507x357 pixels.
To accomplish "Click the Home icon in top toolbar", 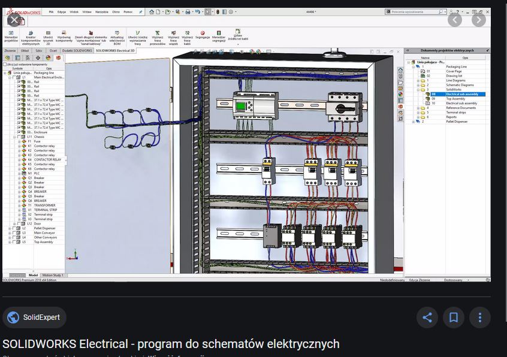I will (152, 12).
